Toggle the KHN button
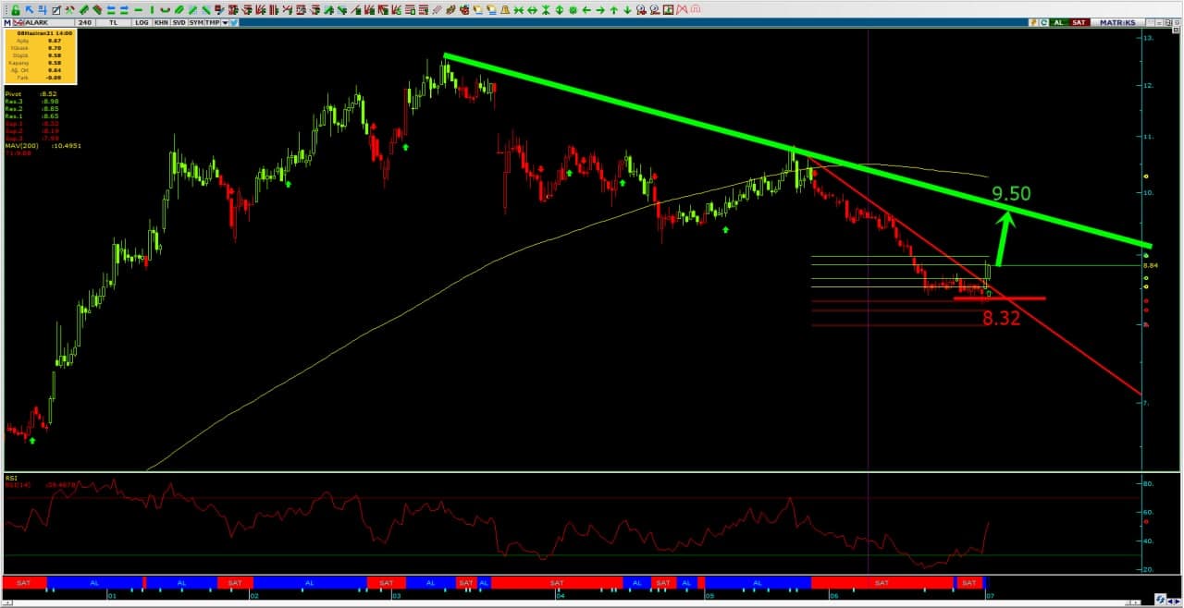Screen dimensions: 1184x608 [x=161, y=22]
